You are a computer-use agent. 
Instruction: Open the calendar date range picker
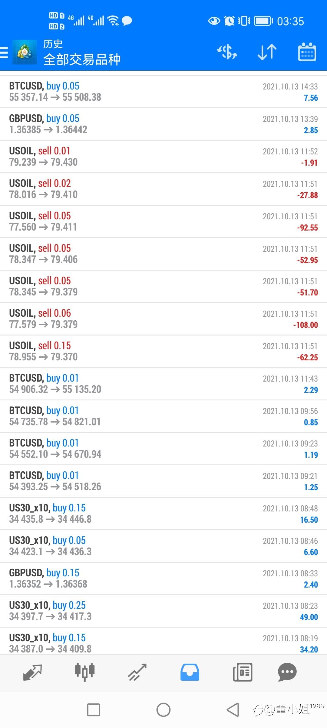tap(307, 52)
